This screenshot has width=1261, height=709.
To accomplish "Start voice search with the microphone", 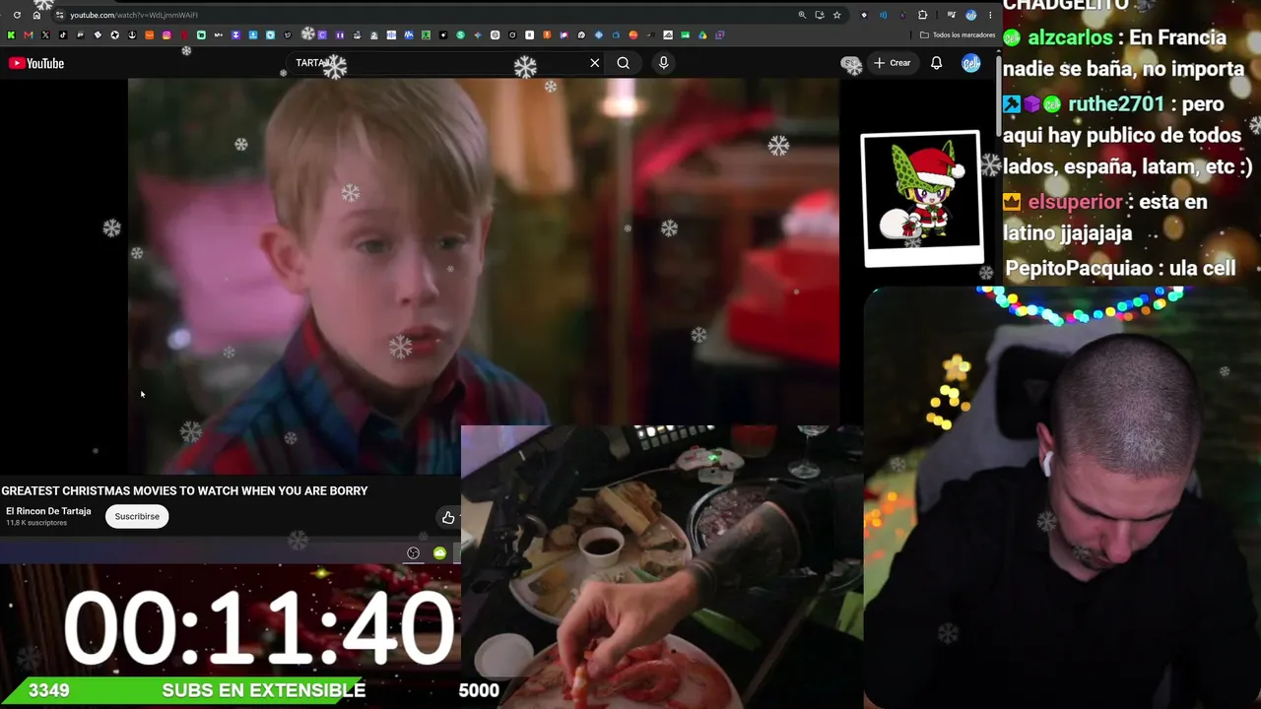I will coord(663,63).
